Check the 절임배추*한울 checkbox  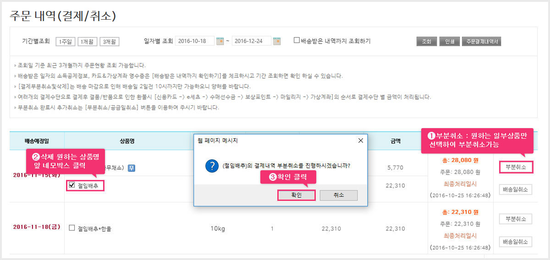coord(71,228)
